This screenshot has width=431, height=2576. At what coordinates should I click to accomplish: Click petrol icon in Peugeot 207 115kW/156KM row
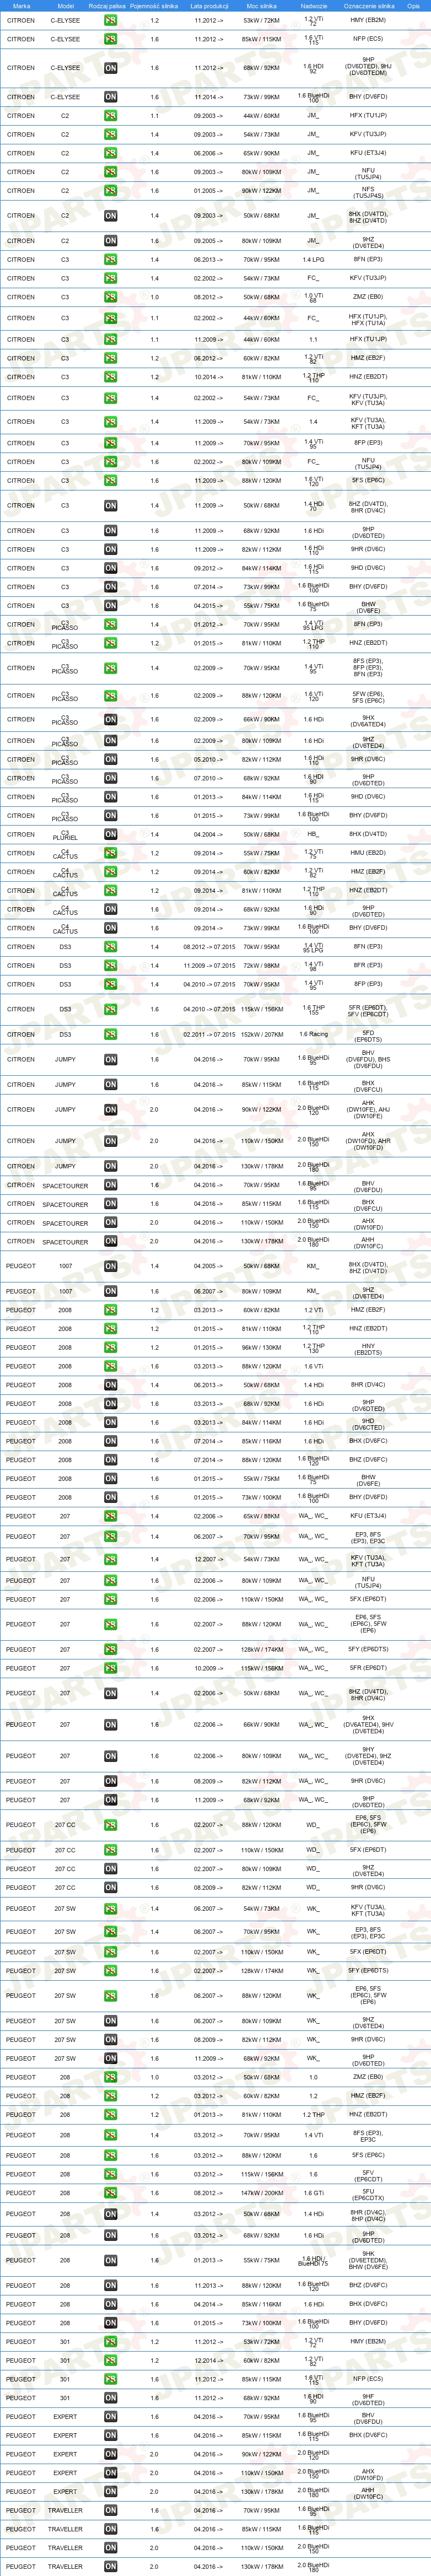click(110, 1669)
